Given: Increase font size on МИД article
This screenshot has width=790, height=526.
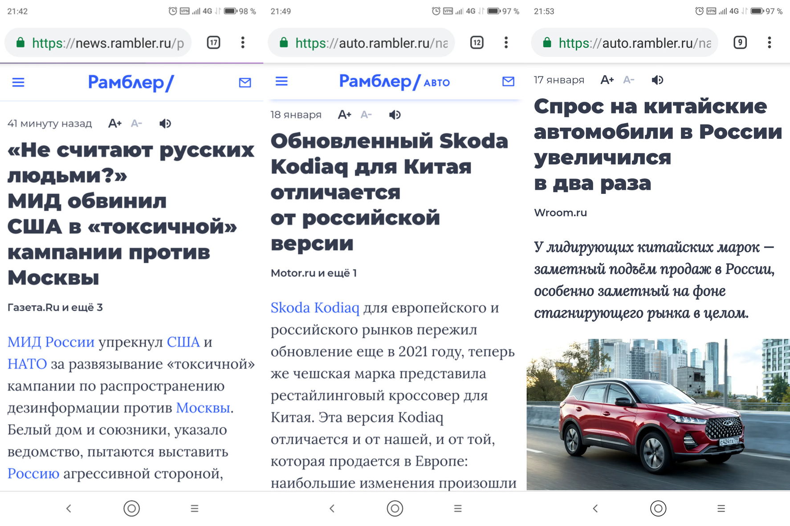Looking at the screenshot, I should (x=115, y=123).
